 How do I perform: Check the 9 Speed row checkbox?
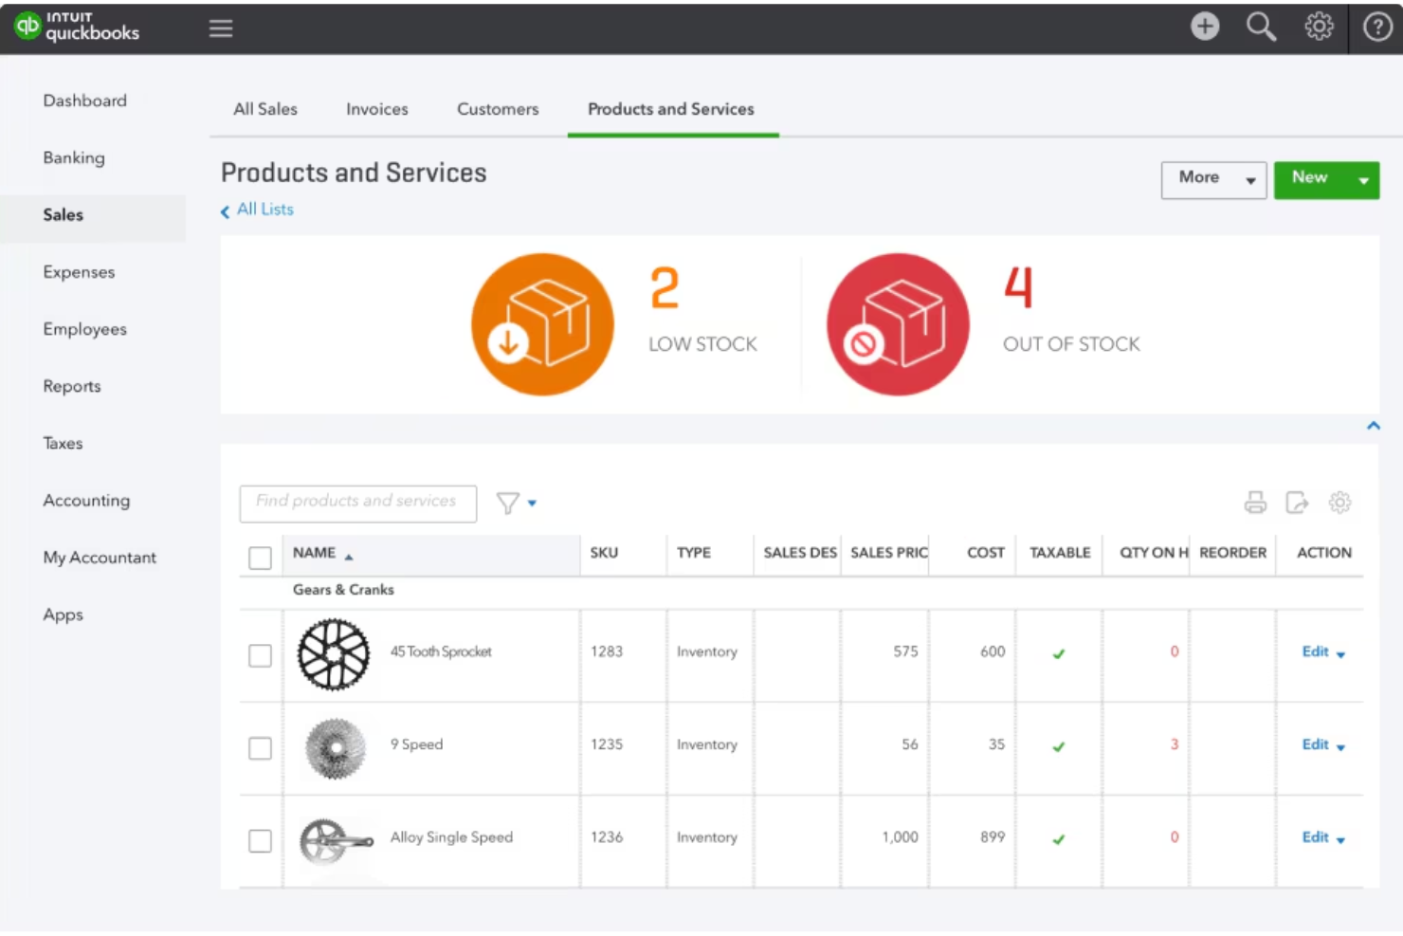260,747
